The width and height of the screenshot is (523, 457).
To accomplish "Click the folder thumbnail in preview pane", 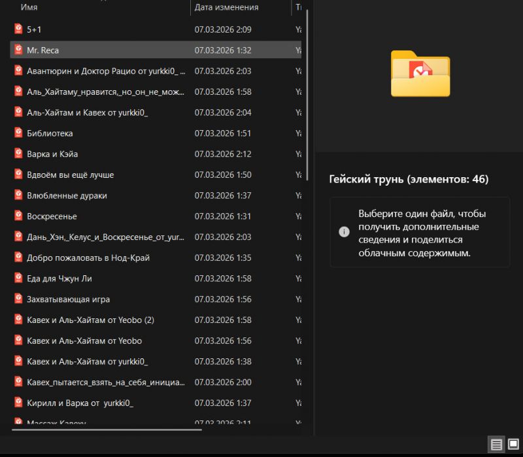I will (x=420, y=73).
